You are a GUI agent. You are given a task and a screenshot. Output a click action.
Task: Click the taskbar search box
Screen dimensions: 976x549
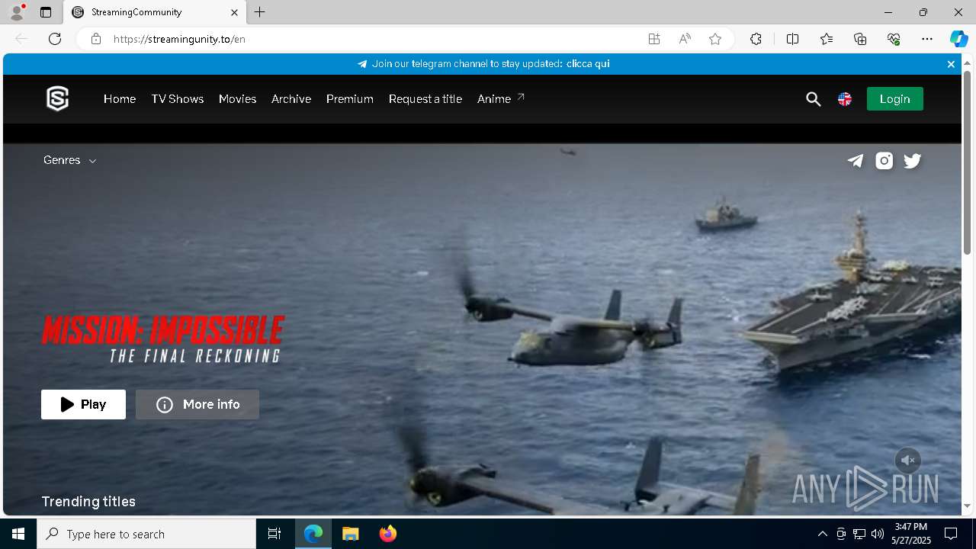click(146, 534)
